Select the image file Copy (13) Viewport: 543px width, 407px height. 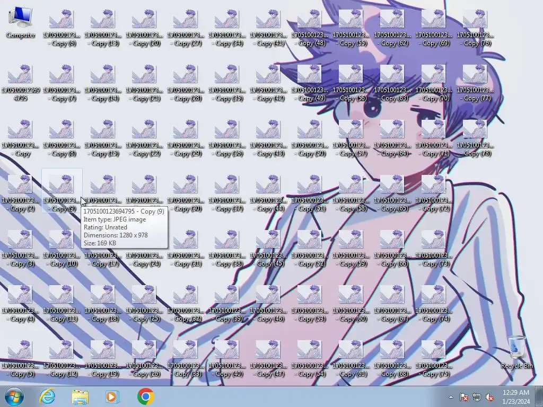(x=103, y=28)
